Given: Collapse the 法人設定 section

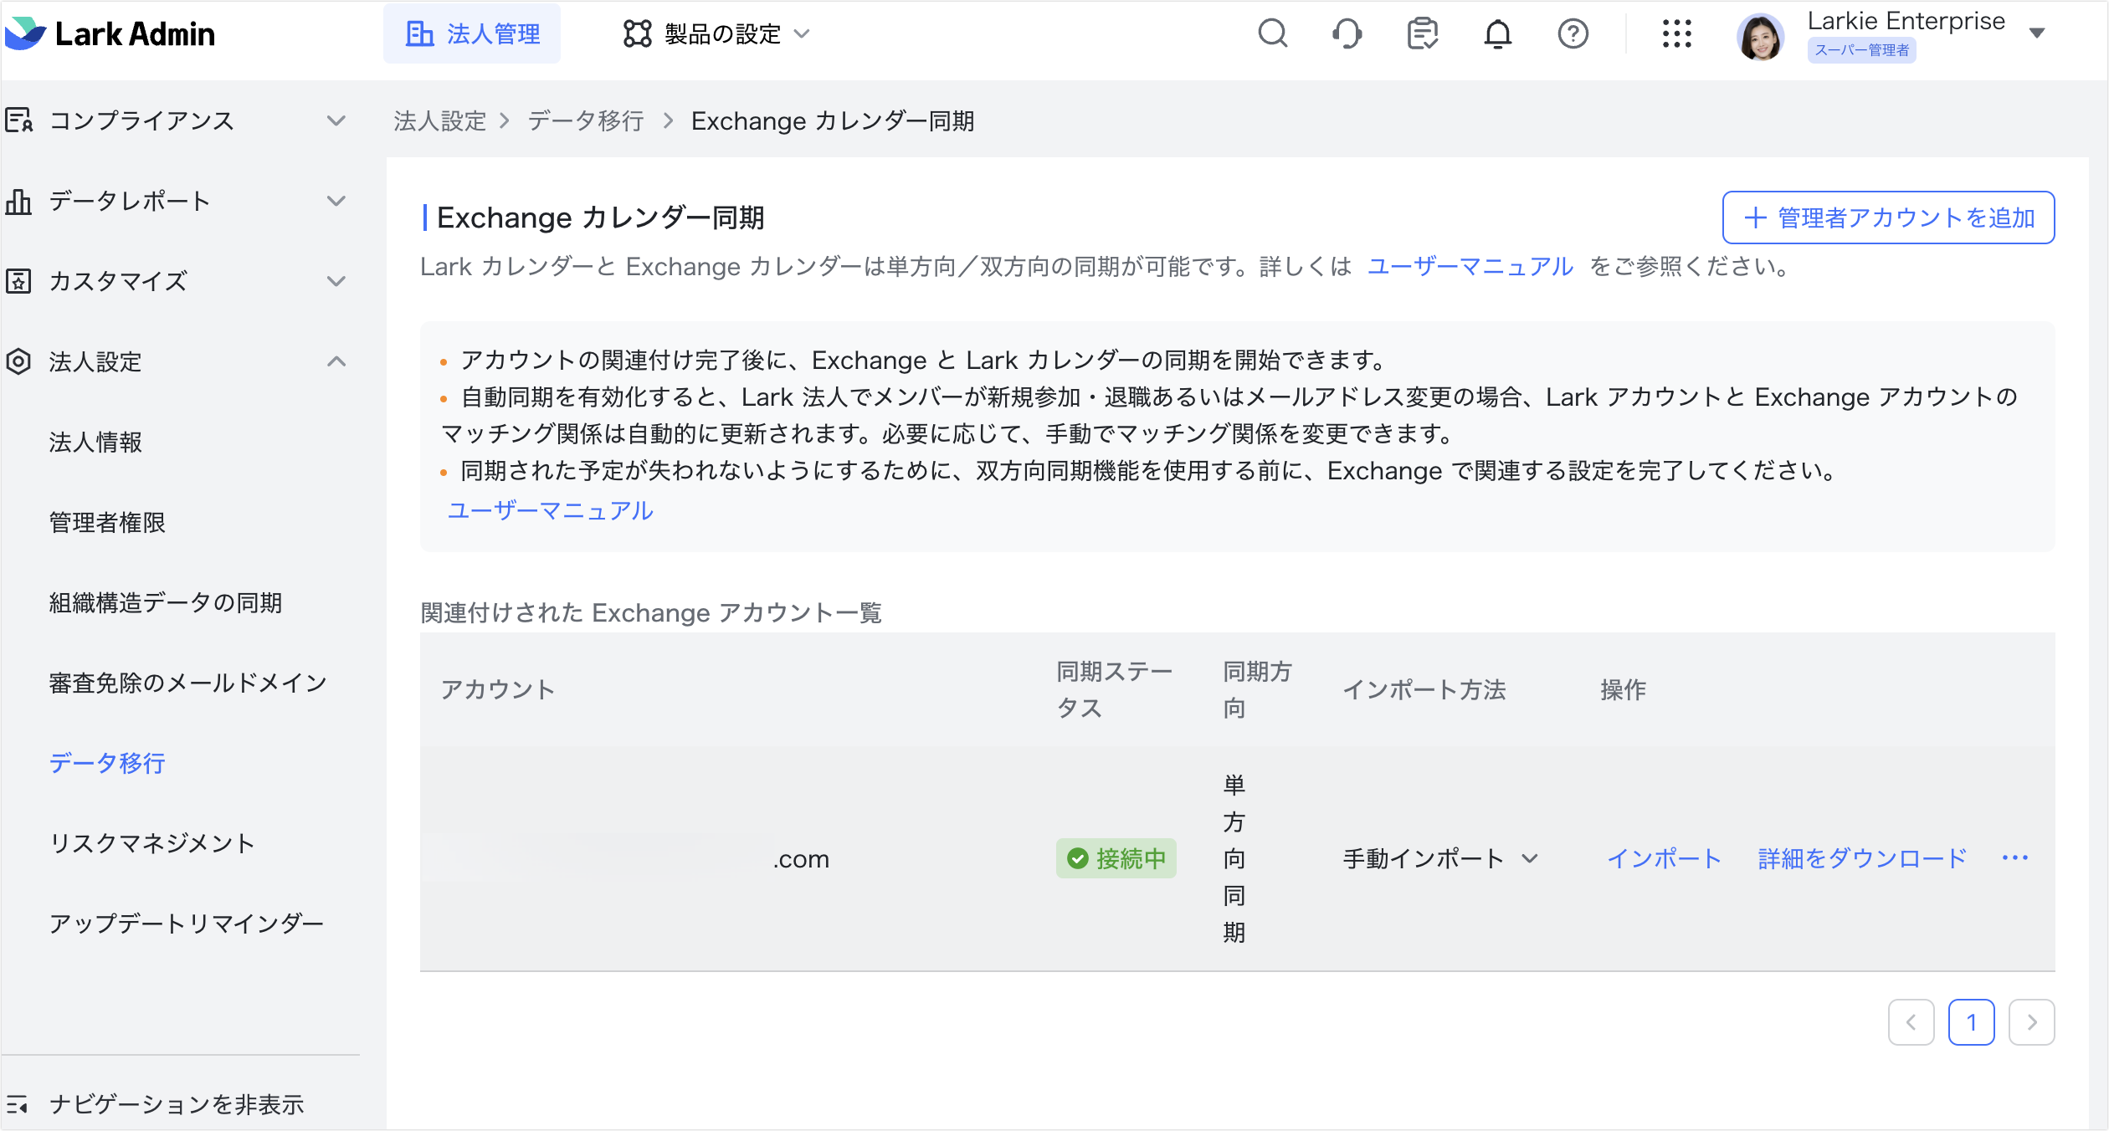Looking at the screenshot, I should pyautogui.click(x=338, y=361).
